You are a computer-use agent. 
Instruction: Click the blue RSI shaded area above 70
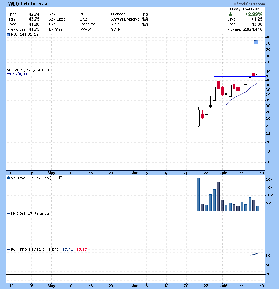pos(256,42)
